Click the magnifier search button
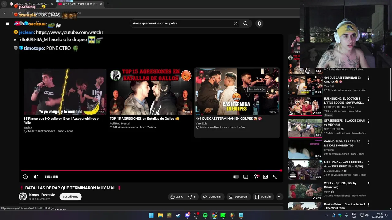Screen dimensions: 392x220 click(246, 24)
